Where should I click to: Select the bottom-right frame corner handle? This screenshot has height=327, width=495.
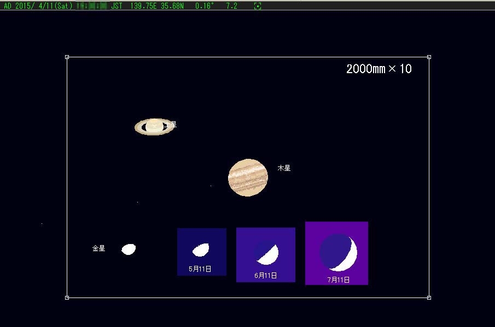[x=429, y=298]
